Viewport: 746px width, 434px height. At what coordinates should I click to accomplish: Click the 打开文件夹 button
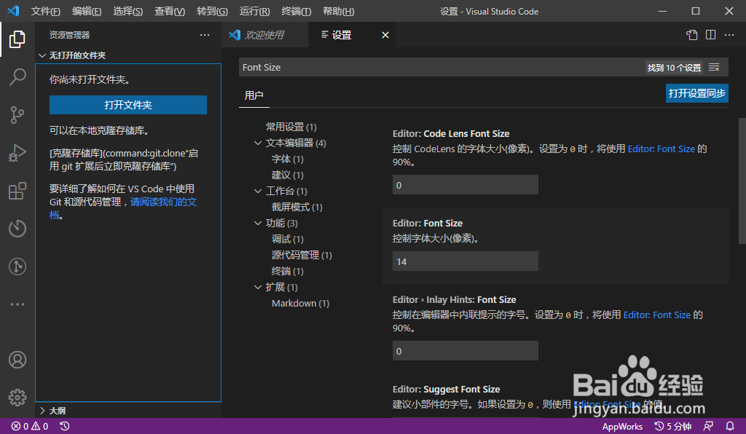[128, 105]
